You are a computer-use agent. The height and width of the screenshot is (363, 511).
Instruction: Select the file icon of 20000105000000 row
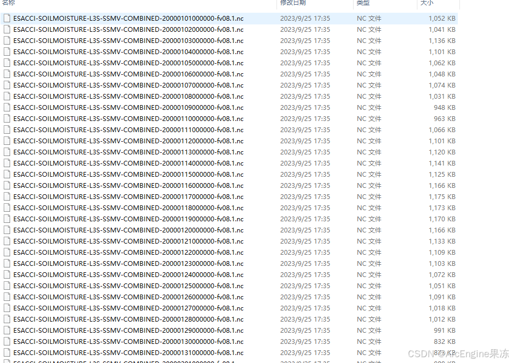tap(7, 63)
